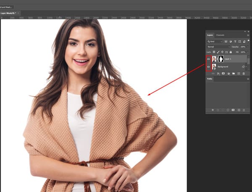Collapse the Layers panel with double arrows
252x192 pixels.
(245, 32)
